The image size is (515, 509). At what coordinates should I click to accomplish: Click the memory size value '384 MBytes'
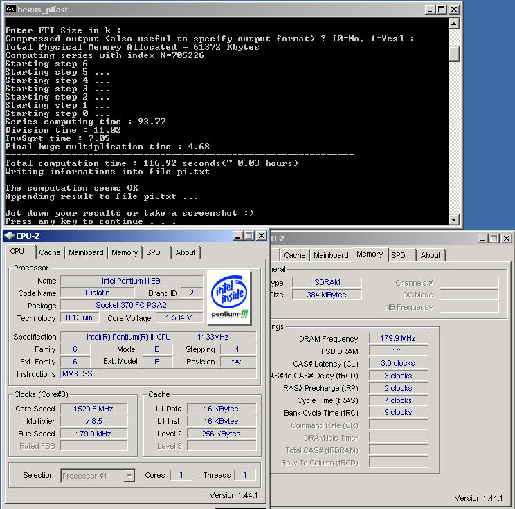click(x=327, y=295)
